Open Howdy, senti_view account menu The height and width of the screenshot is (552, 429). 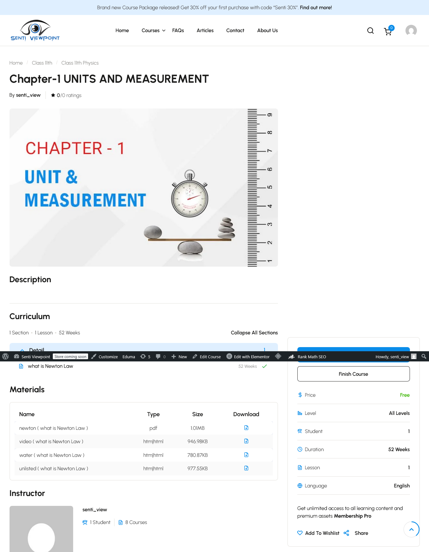pyautogui.click(x=396, y=357)
